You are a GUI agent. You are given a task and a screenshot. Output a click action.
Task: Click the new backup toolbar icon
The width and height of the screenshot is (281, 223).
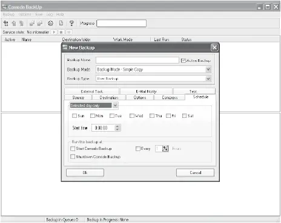[x=6, y=24]
